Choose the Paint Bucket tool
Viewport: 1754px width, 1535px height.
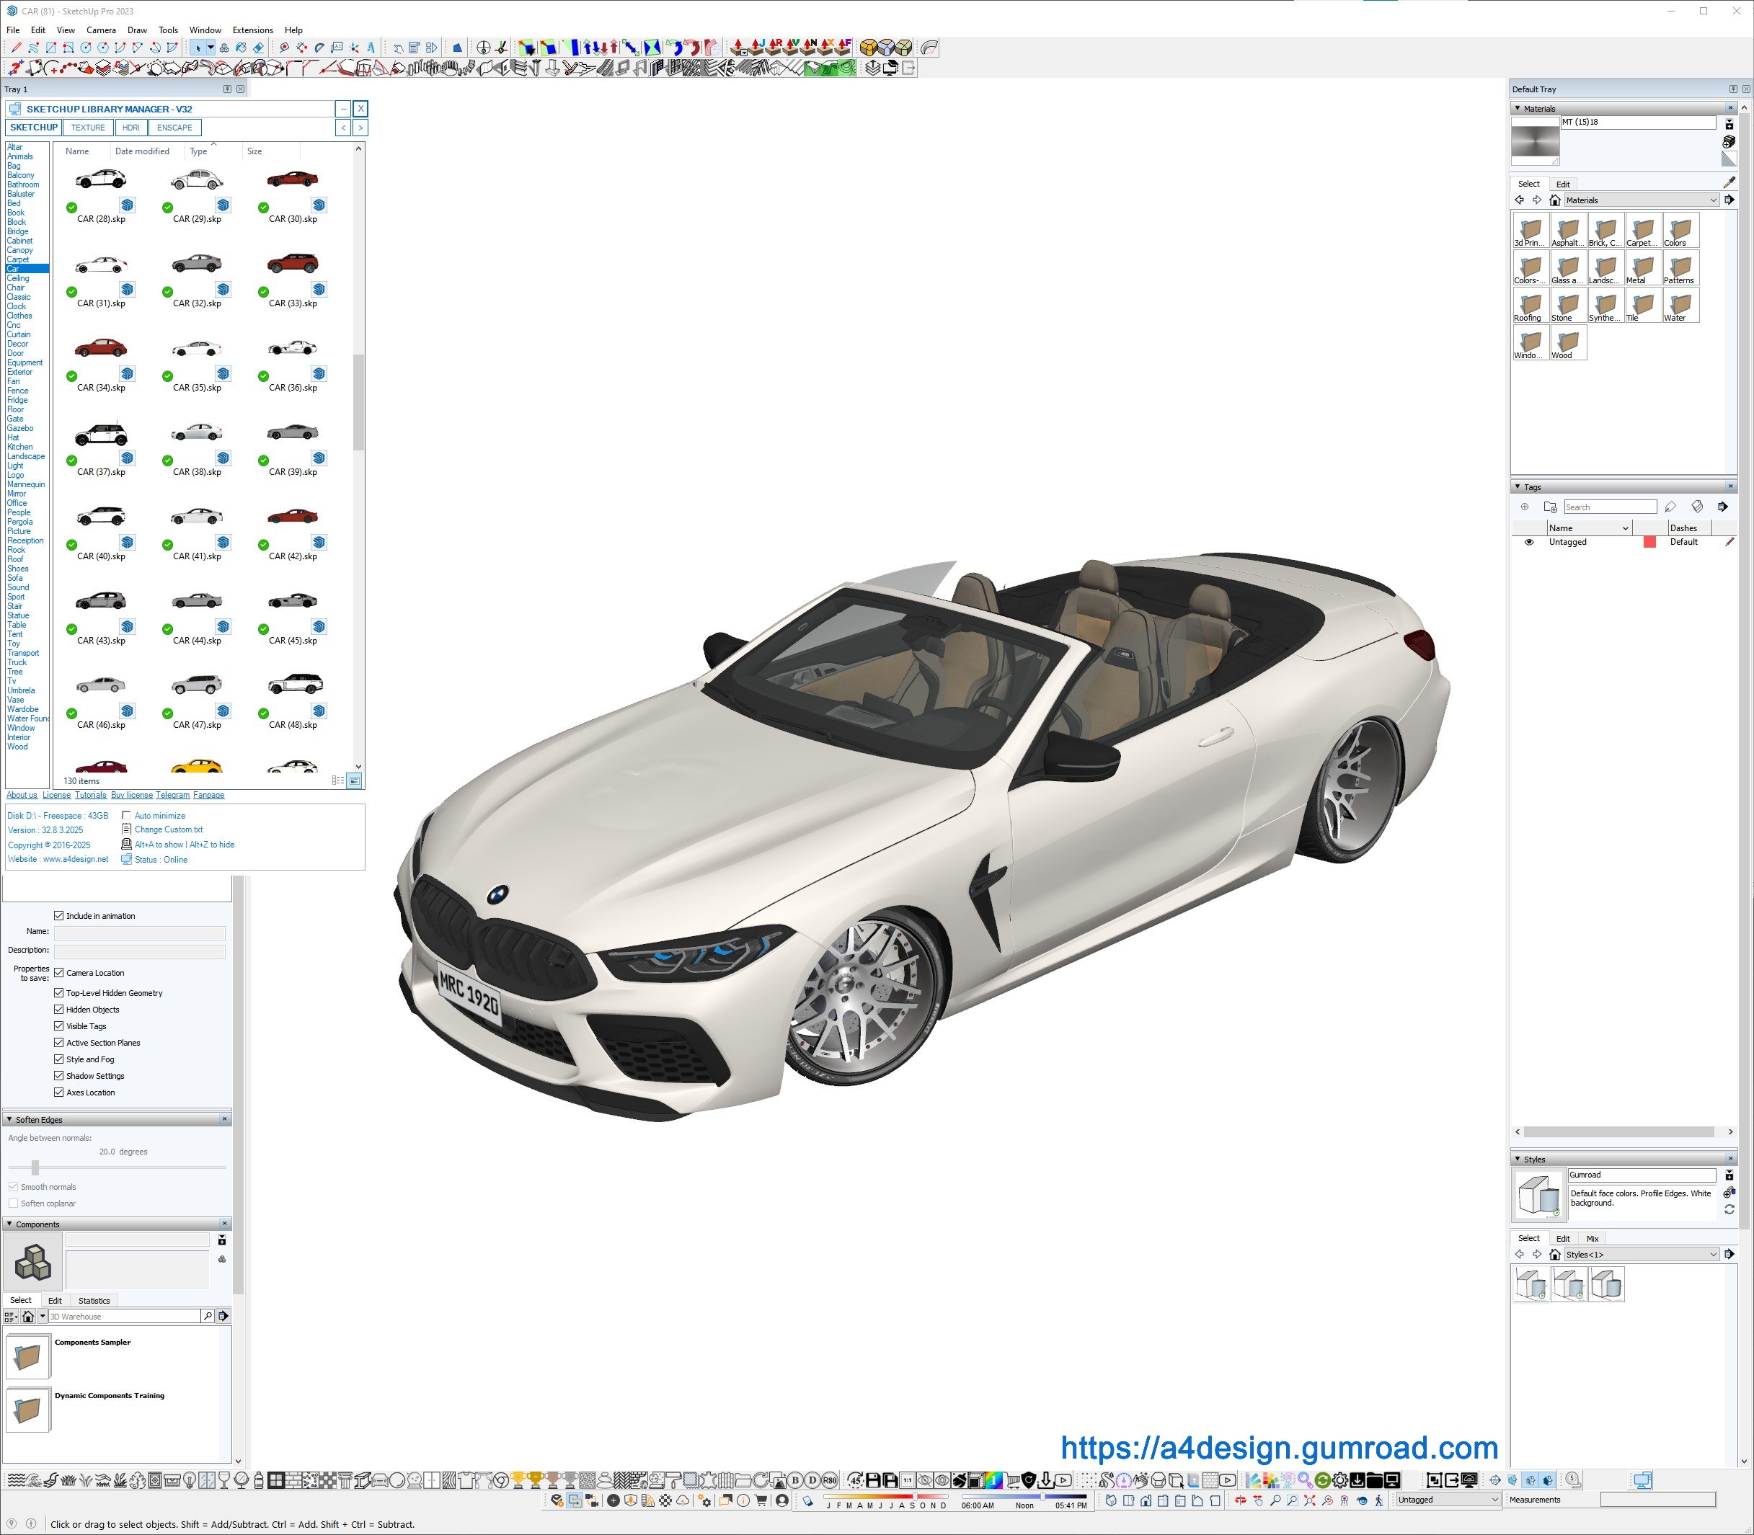[241, 48]
